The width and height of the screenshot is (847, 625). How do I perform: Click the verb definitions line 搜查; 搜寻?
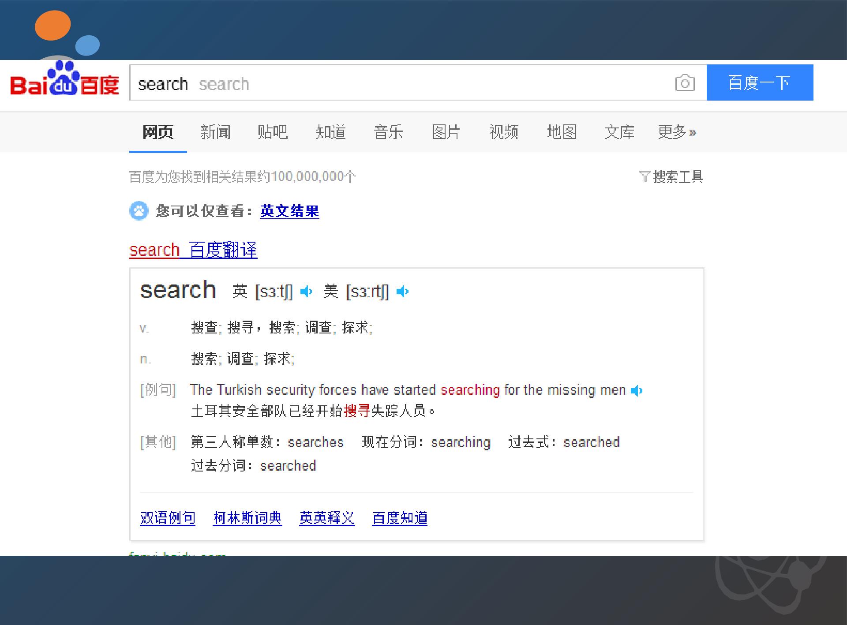coord(281,327)
